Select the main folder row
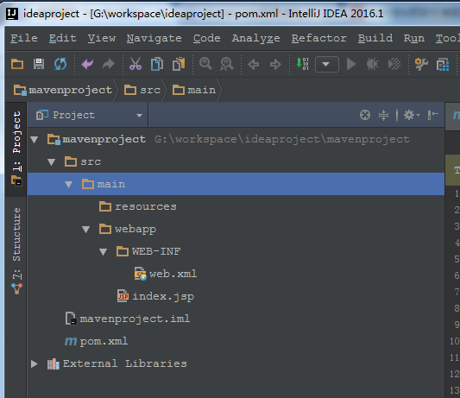 click(x=236, y=184)
